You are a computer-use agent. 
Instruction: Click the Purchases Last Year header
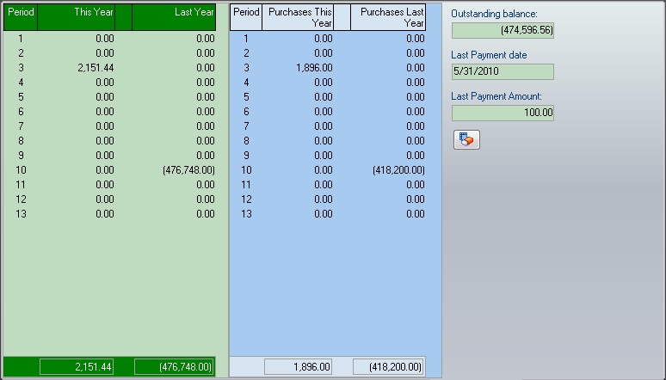(x=388, y=17)
